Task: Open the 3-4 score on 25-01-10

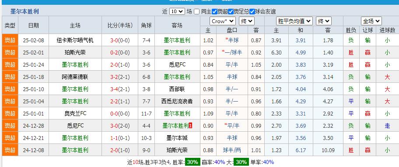Action: pos(114,89)
